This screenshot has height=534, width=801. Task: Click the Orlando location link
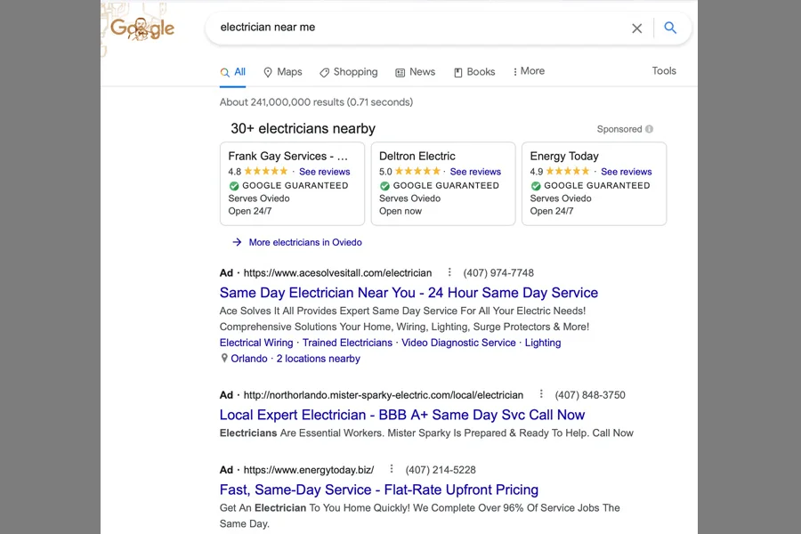249,359
